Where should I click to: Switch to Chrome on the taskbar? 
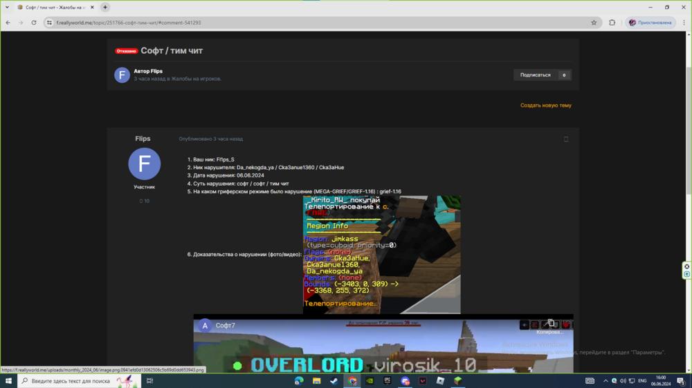(352, 381)
